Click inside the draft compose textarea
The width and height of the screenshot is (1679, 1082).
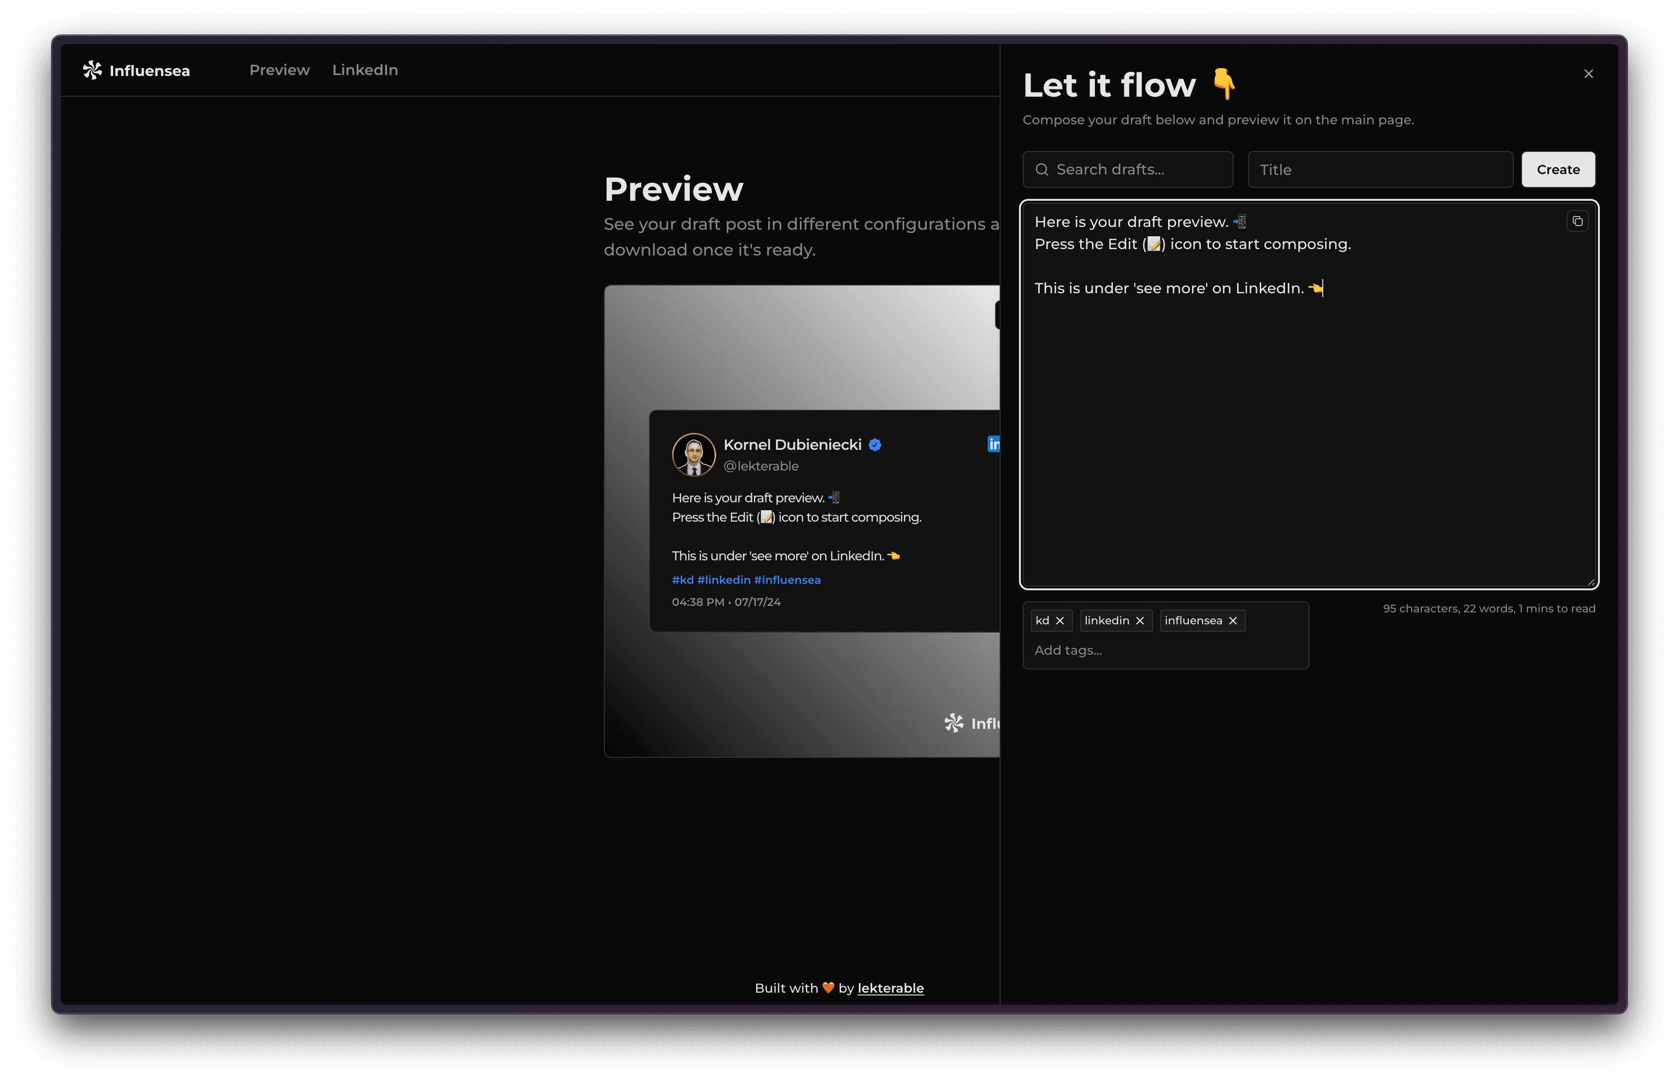pos(1309,395)
